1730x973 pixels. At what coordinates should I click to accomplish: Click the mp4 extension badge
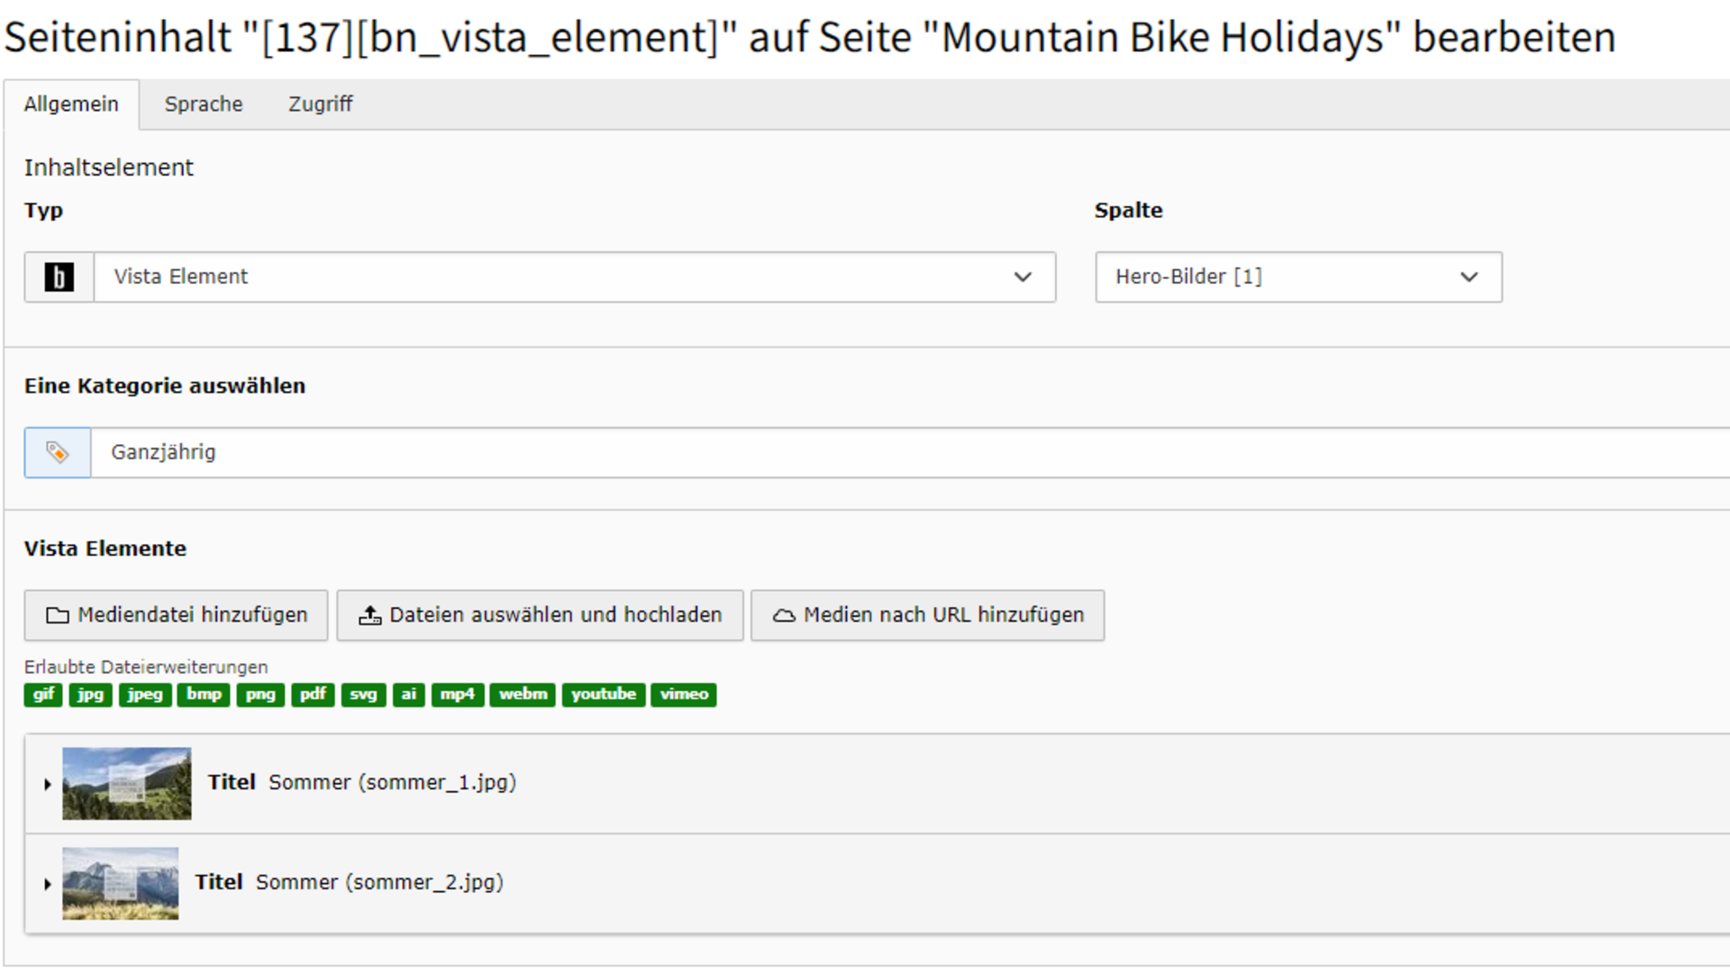coord(457,695)
